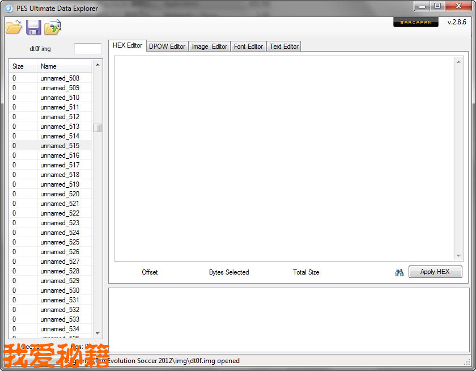Select the Font Editor tab
This screenshot has width=476, height=371.
248,47
